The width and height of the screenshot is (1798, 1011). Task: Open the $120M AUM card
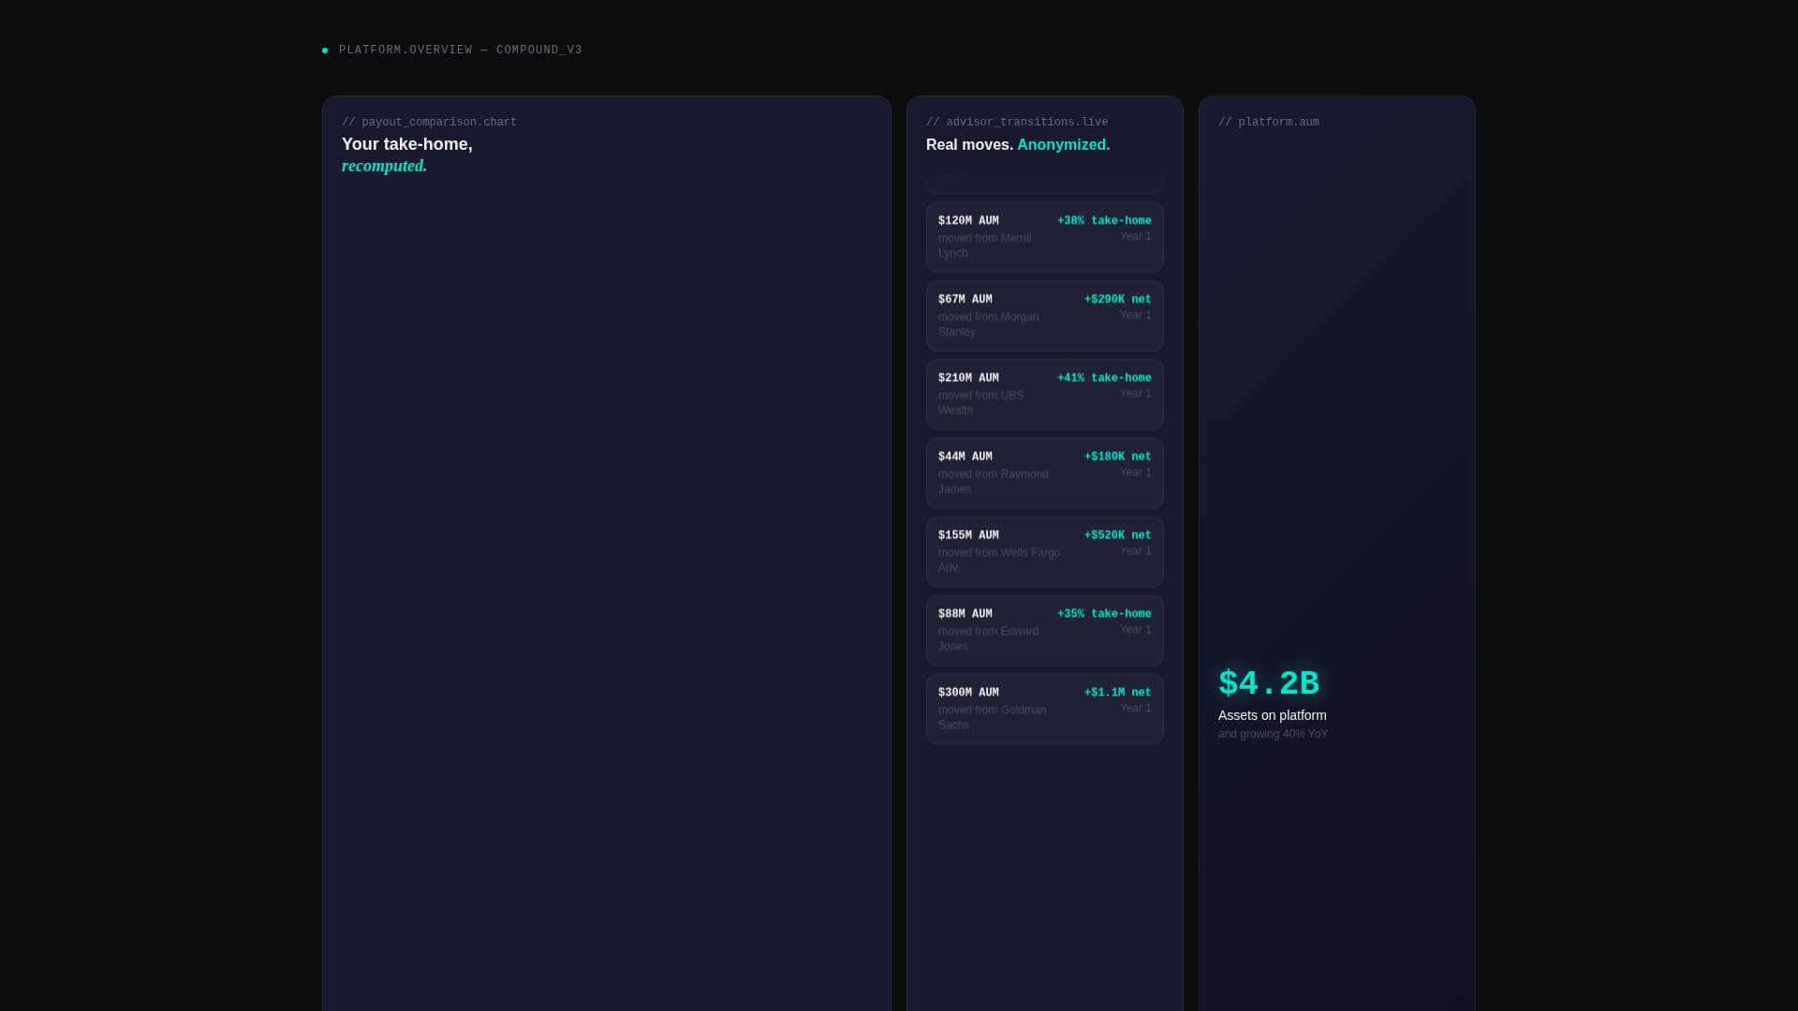tap(1045, 238)
